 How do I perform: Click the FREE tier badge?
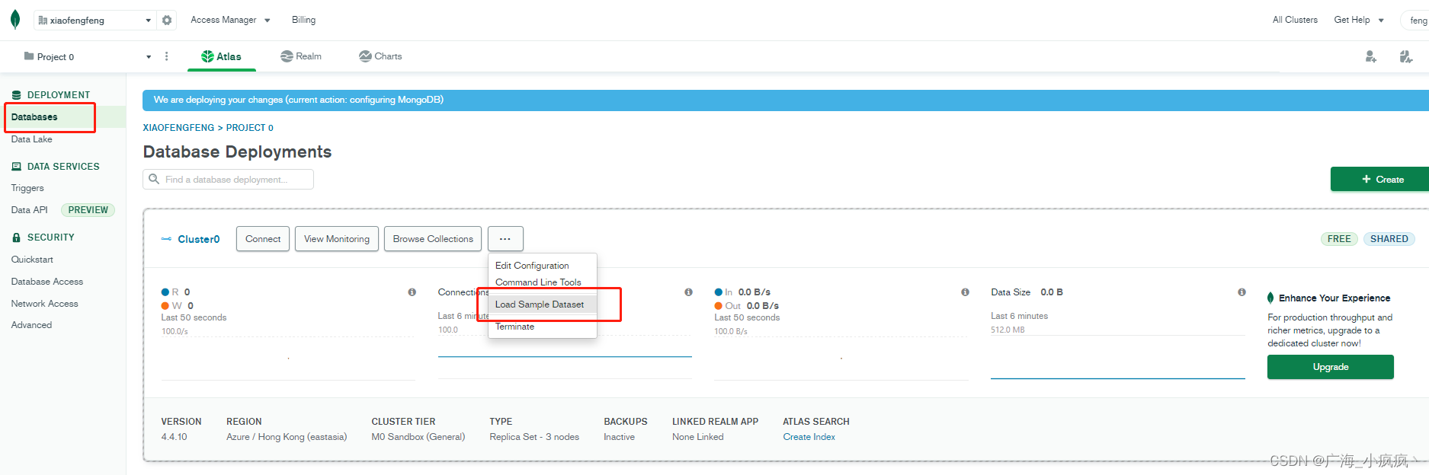click(x=1339, y=239)
